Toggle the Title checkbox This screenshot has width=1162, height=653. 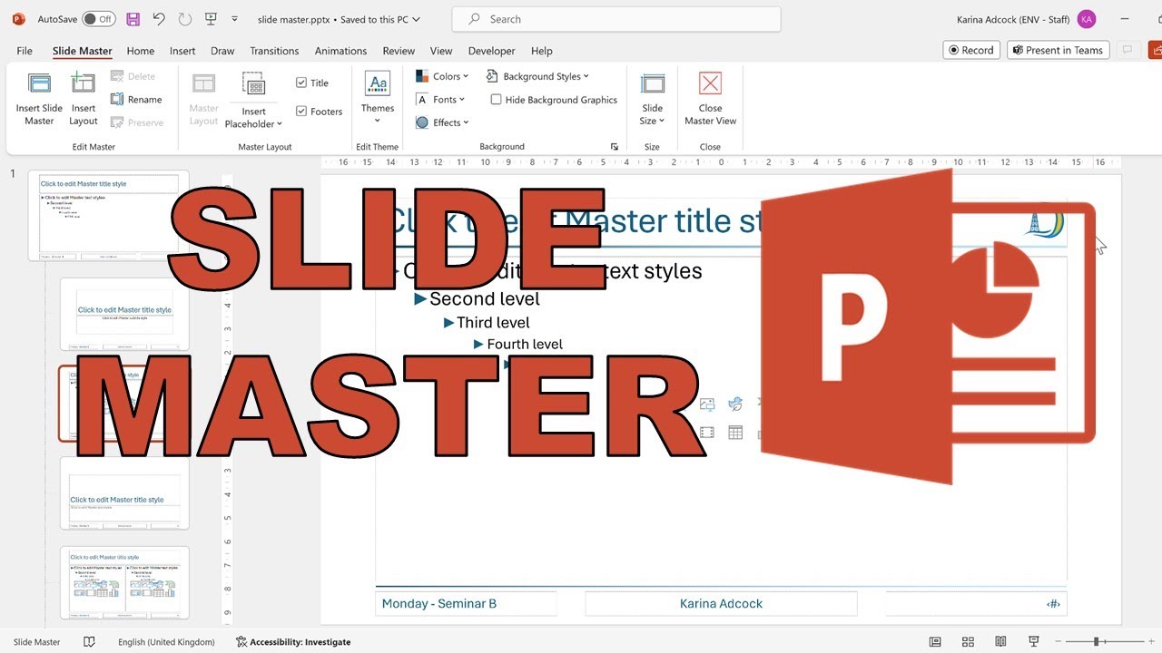[301, 83]
